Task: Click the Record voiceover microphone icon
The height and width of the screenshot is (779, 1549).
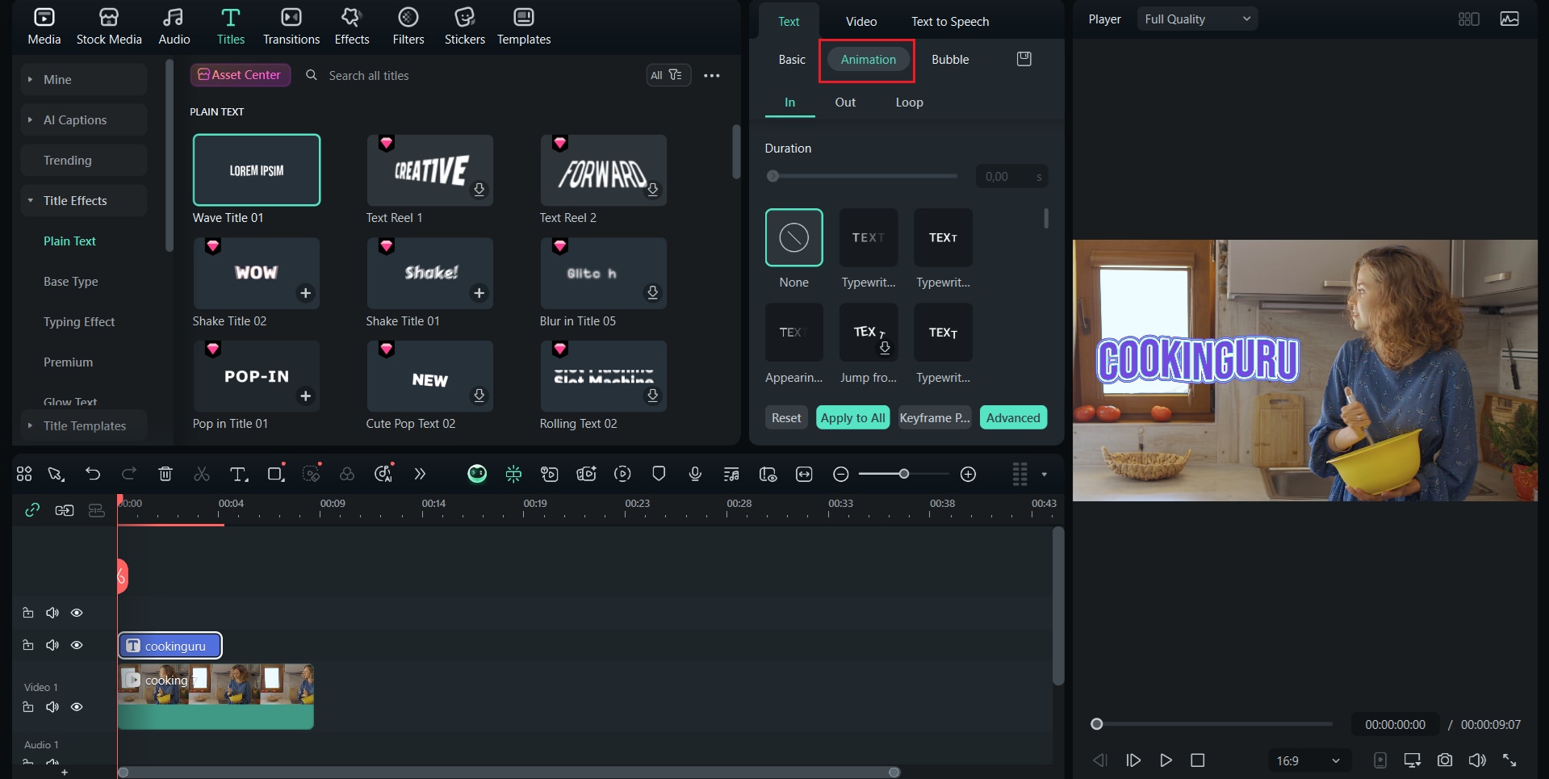Action: pyautogui.click(x=694, y=474)
